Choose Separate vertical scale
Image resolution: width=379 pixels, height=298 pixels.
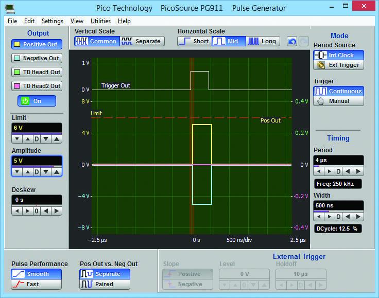142,41
